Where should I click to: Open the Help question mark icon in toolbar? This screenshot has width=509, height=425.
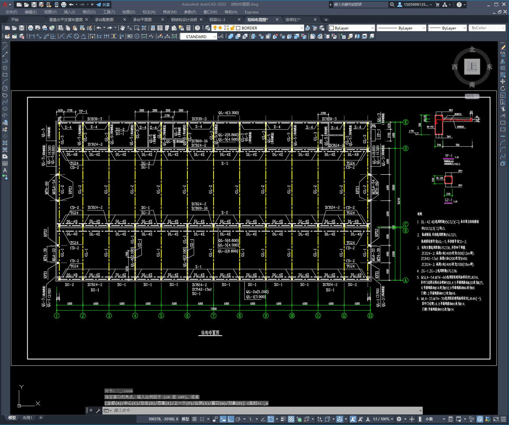point(197,28)
